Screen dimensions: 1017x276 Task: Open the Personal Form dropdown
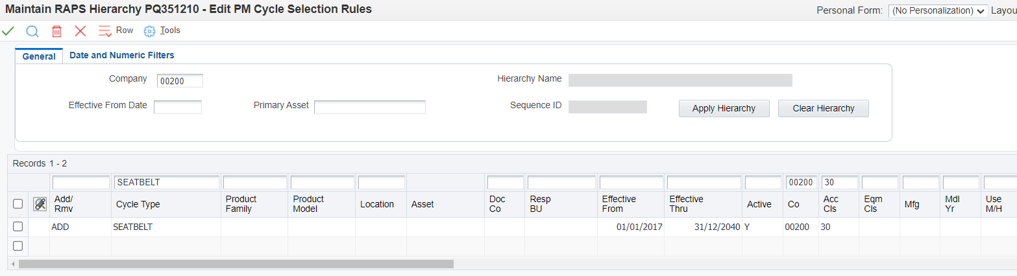pyautogui.click(x=938, y=10)
